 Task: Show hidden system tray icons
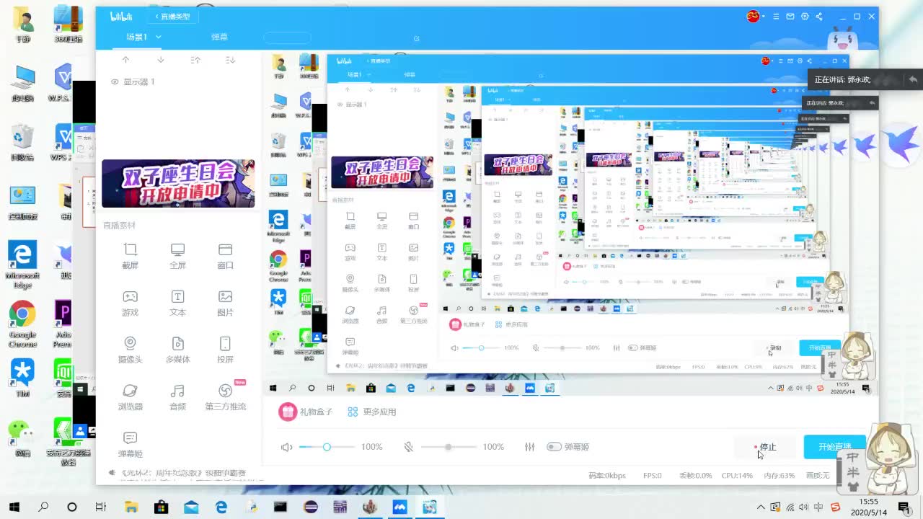[760, 507]
